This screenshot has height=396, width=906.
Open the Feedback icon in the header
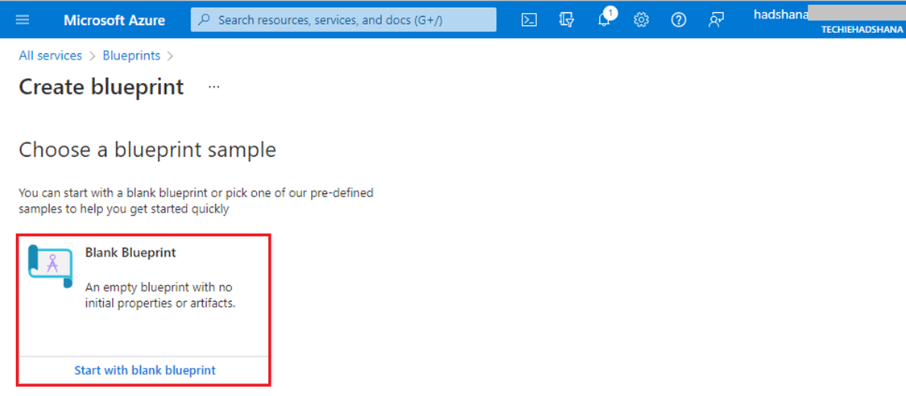[716, 19]
